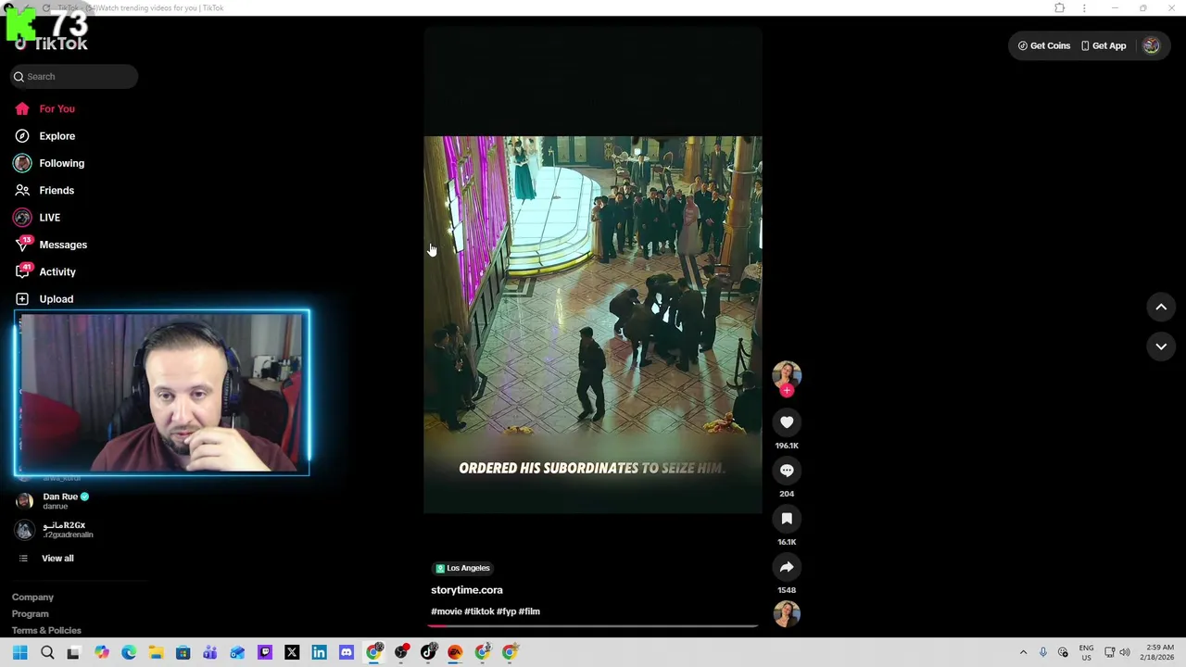Open TikTok app from the taskbar

pyautogui.click(x=428, y=653)
